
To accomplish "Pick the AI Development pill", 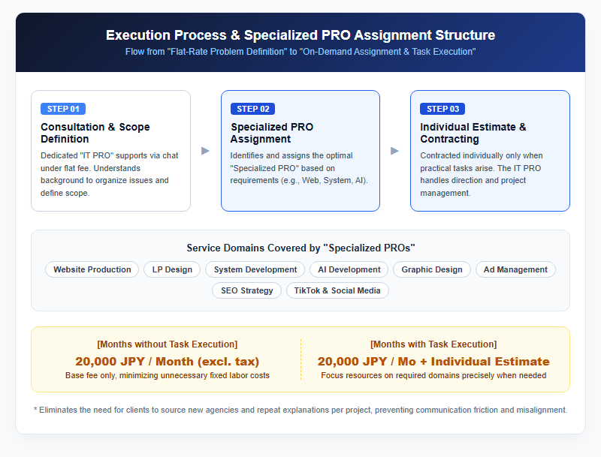I will pos(349,269).
